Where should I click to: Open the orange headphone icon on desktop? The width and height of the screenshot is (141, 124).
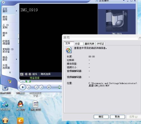click(x=5, y=121)
